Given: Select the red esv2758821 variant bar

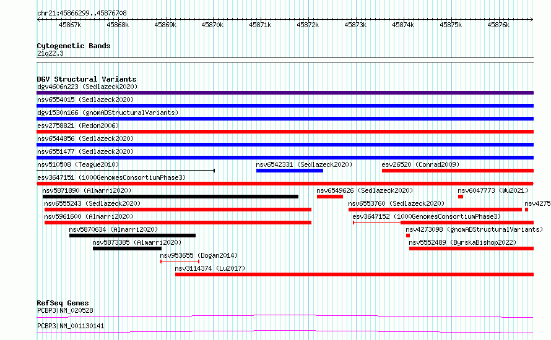Looking at the screenshot, I should tap(285, 132).
